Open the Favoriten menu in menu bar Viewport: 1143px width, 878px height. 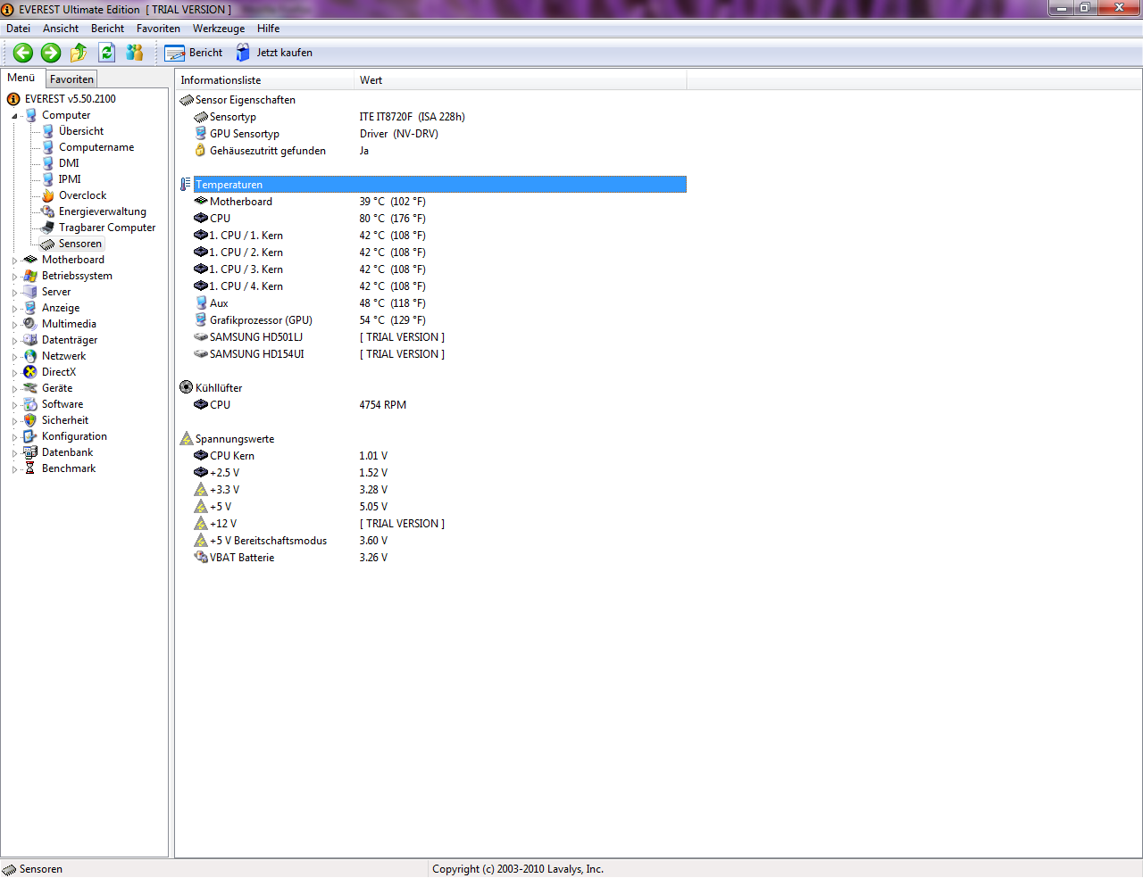[x=158, y=29]
